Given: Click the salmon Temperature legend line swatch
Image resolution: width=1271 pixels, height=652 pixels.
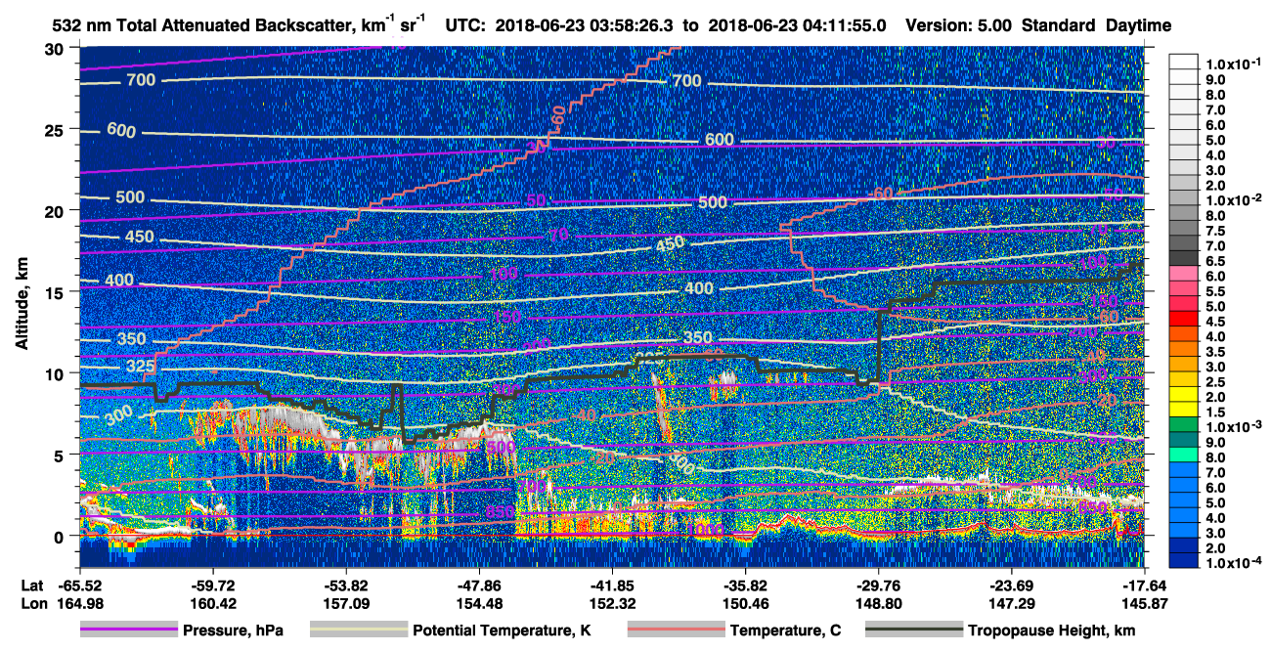Looking at the screenshot, I should point(676,630).
